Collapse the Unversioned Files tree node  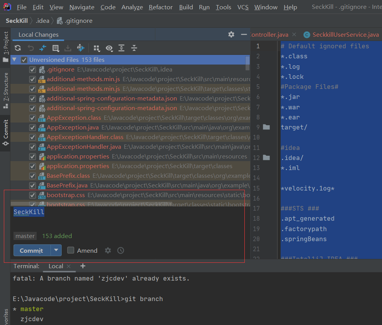(14, 60)
